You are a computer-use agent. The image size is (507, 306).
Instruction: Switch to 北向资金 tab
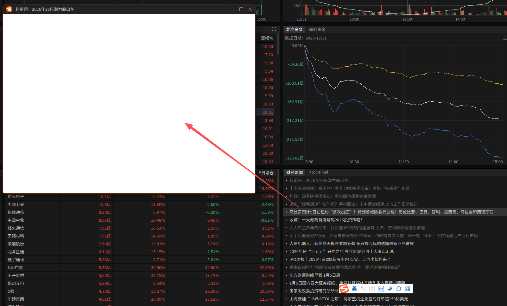(295, 29)
